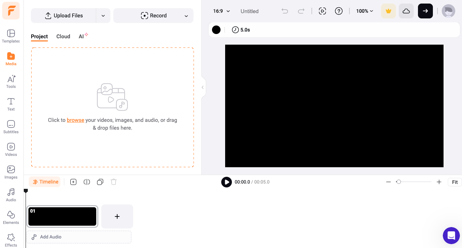Click the browse link to add files
Image resolution: width=462 pixels, height=248 pixels.
75,120
